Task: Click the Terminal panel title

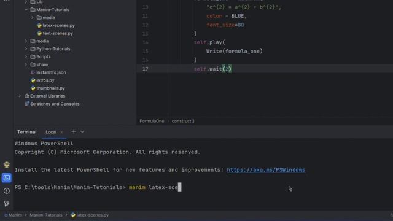Action: (x=27, y=132)
